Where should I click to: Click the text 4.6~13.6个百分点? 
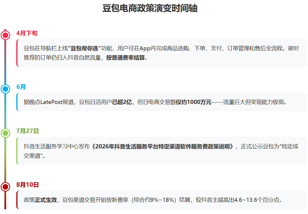(257, 200)
